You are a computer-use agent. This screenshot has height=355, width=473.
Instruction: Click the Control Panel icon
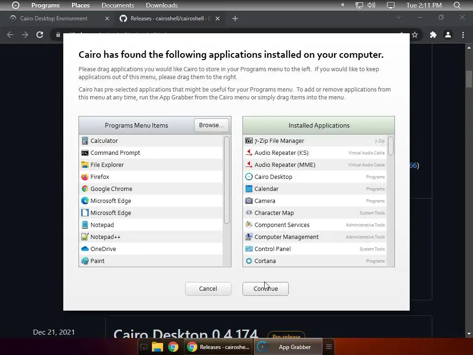coord(249,249)
